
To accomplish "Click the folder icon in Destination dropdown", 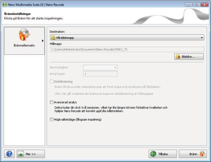I will [53, 38].
